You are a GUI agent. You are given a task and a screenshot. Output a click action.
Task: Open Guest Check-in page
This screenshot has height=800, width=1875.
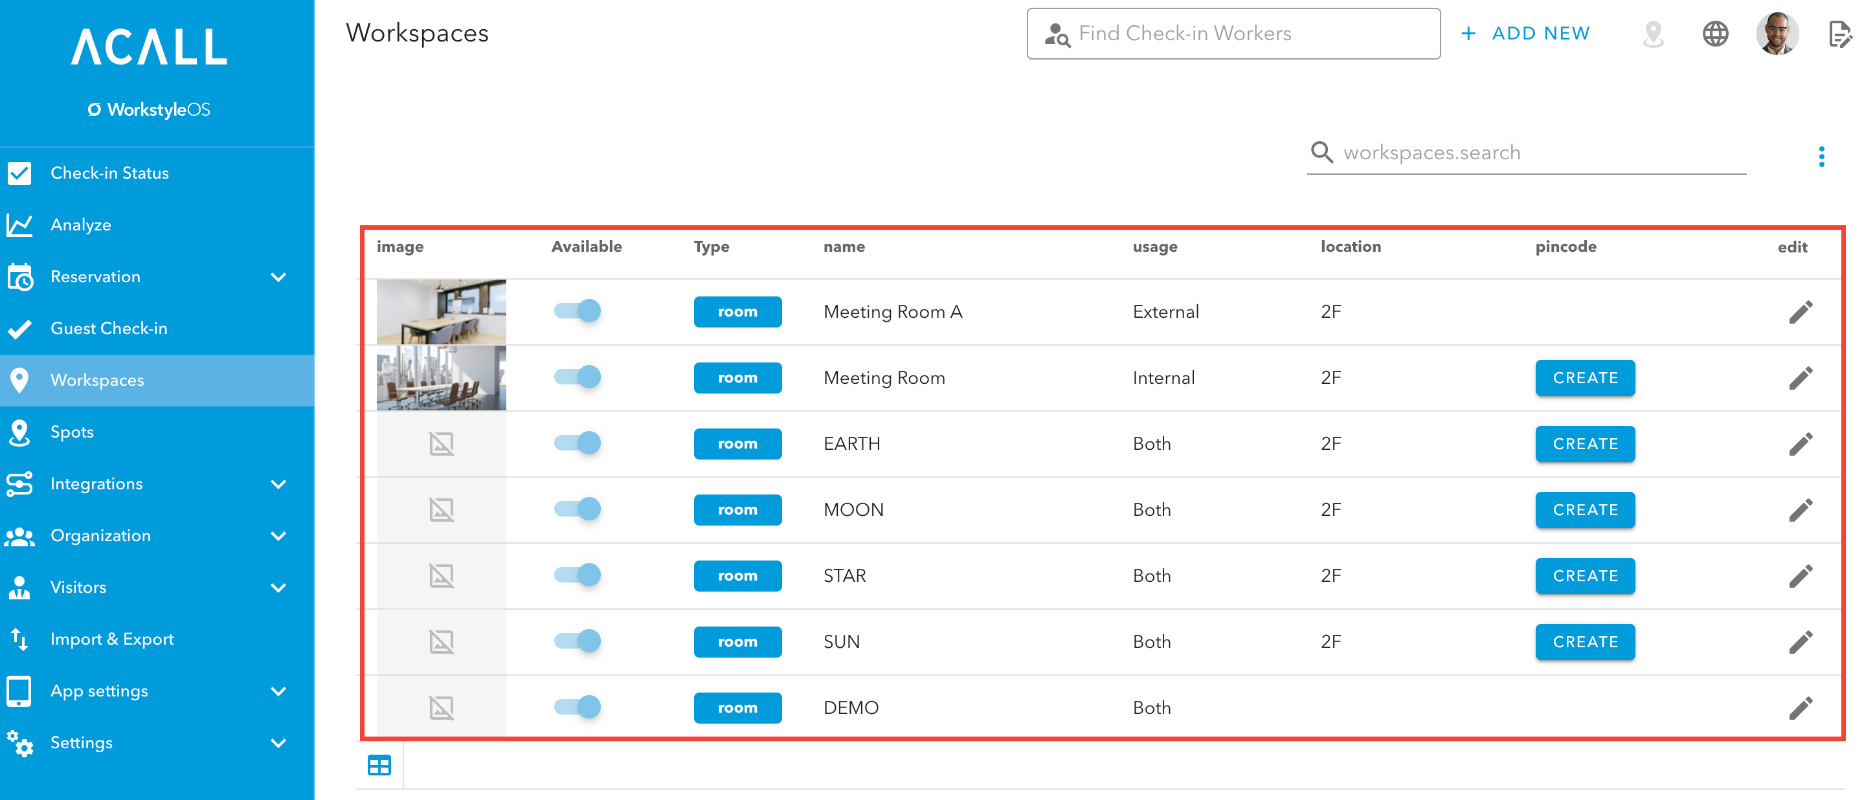157,329
